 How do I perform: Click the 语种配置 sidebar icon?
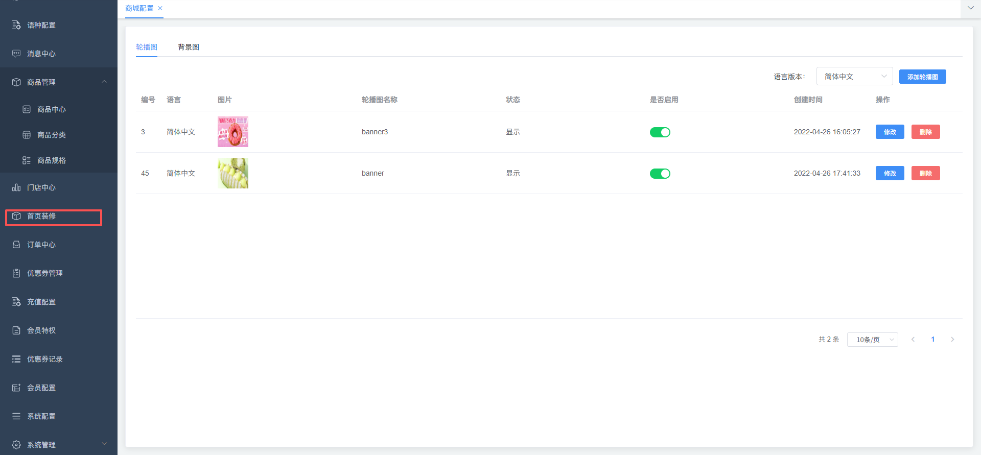[x=16, y=25]
